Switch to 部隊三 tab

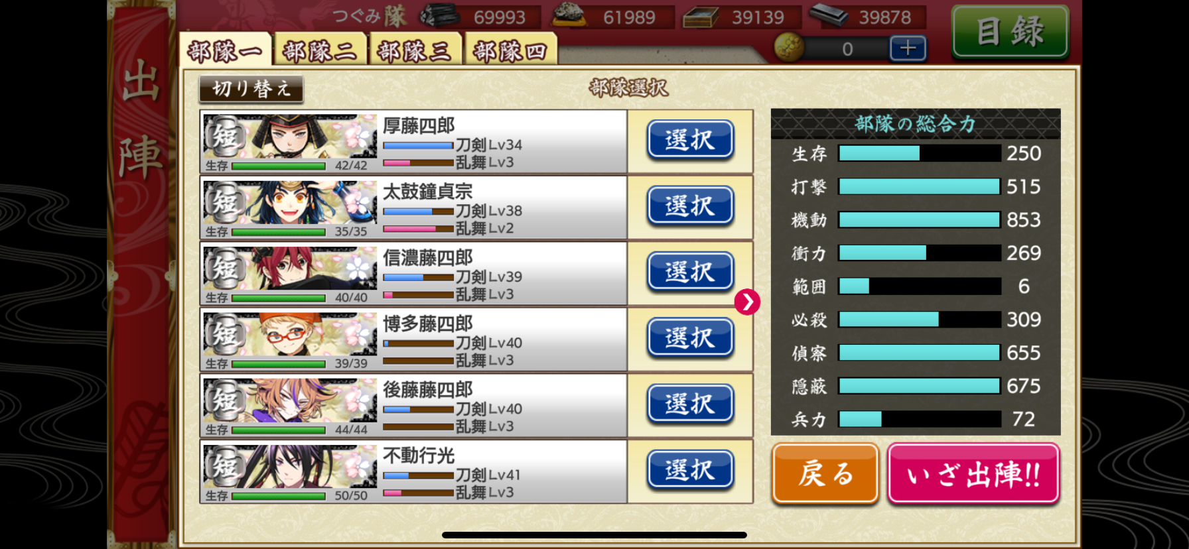point(415,50)
